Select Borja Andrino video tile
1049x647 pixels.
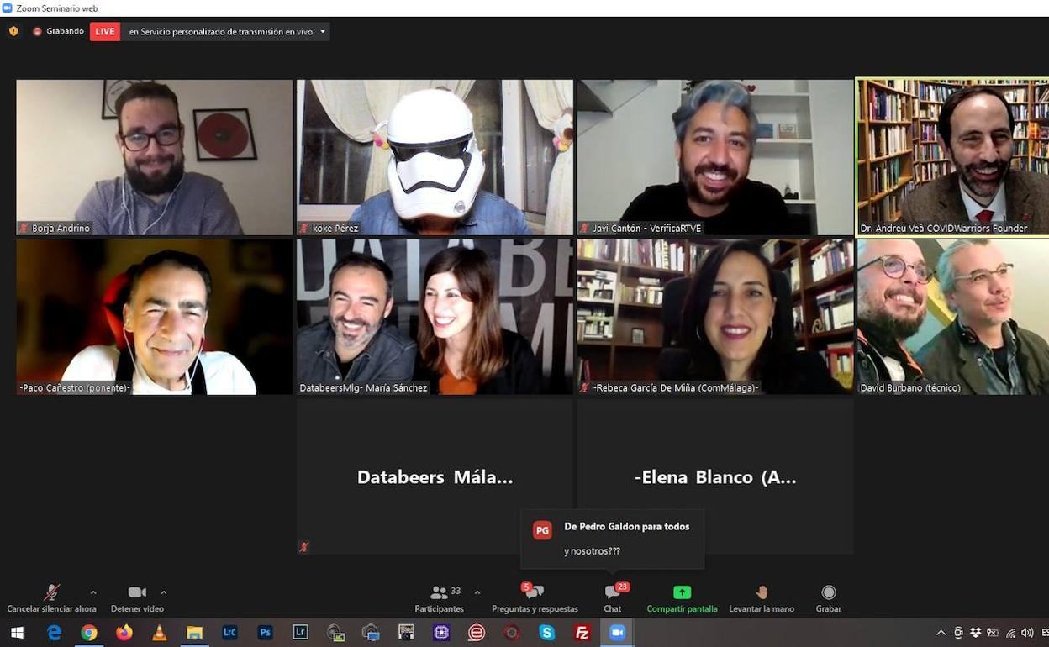pos(155,156)
